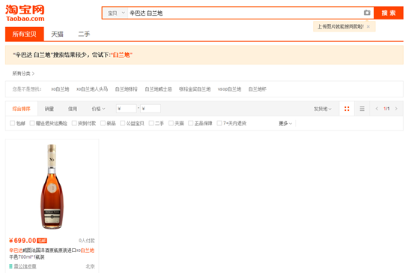This screenshot has width=415, height=273.
Task: Click the red 包邮 badge beside price
Action: pos(42,241)
